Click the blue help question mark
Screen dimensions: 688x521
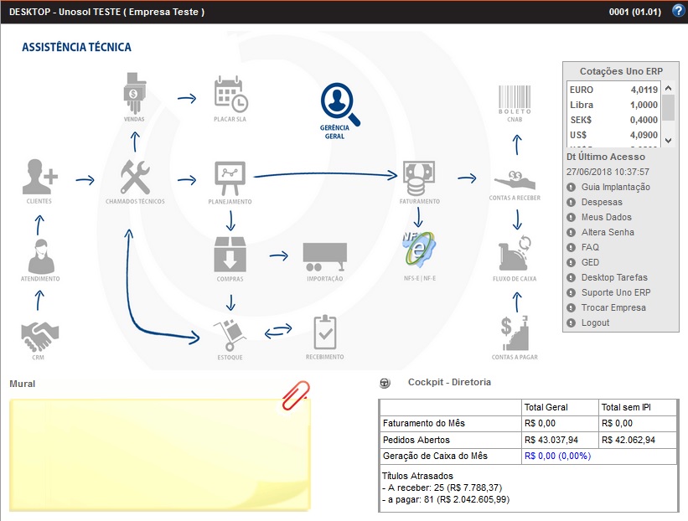coord(679,12)
